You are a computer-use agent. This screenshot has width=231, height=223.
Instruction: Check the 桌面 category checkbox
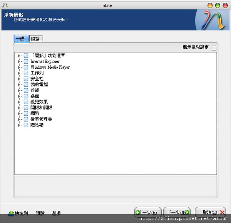click(x=26, y=96)
